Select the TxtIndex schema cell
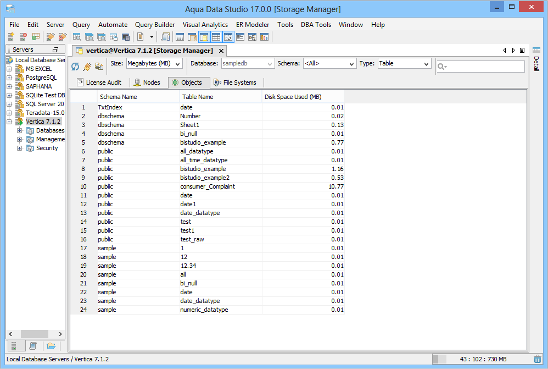548x369 pixels. pos(138,107)
